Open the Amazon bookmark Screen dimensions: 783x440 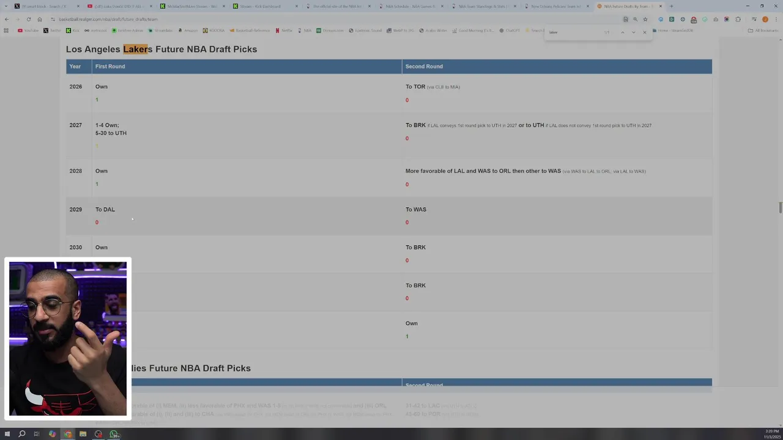click(187, 31)
